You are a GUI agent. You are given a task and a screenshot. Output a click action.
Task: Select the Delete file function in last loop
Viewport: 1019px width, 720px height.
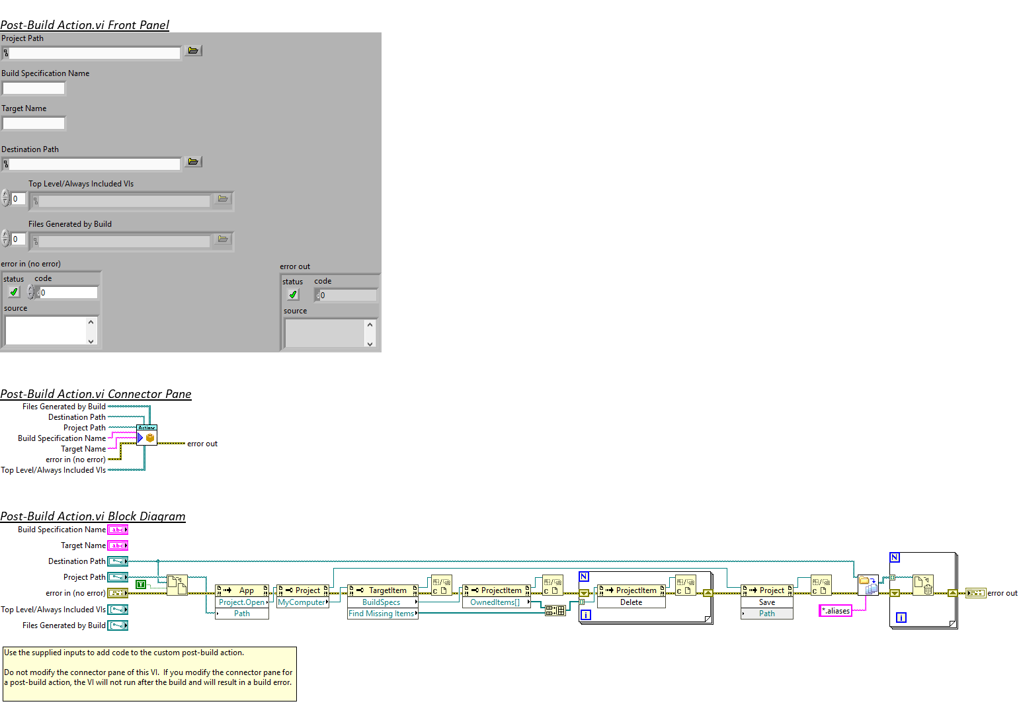pyautogui.click(x=923, y=585)
